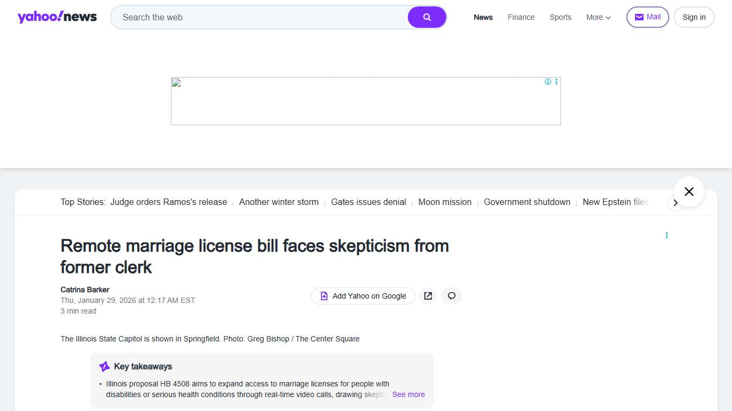The width and height of the screenshot is (732, 411).
Task: Open the ad options three-dot icon
Action: 556,82
